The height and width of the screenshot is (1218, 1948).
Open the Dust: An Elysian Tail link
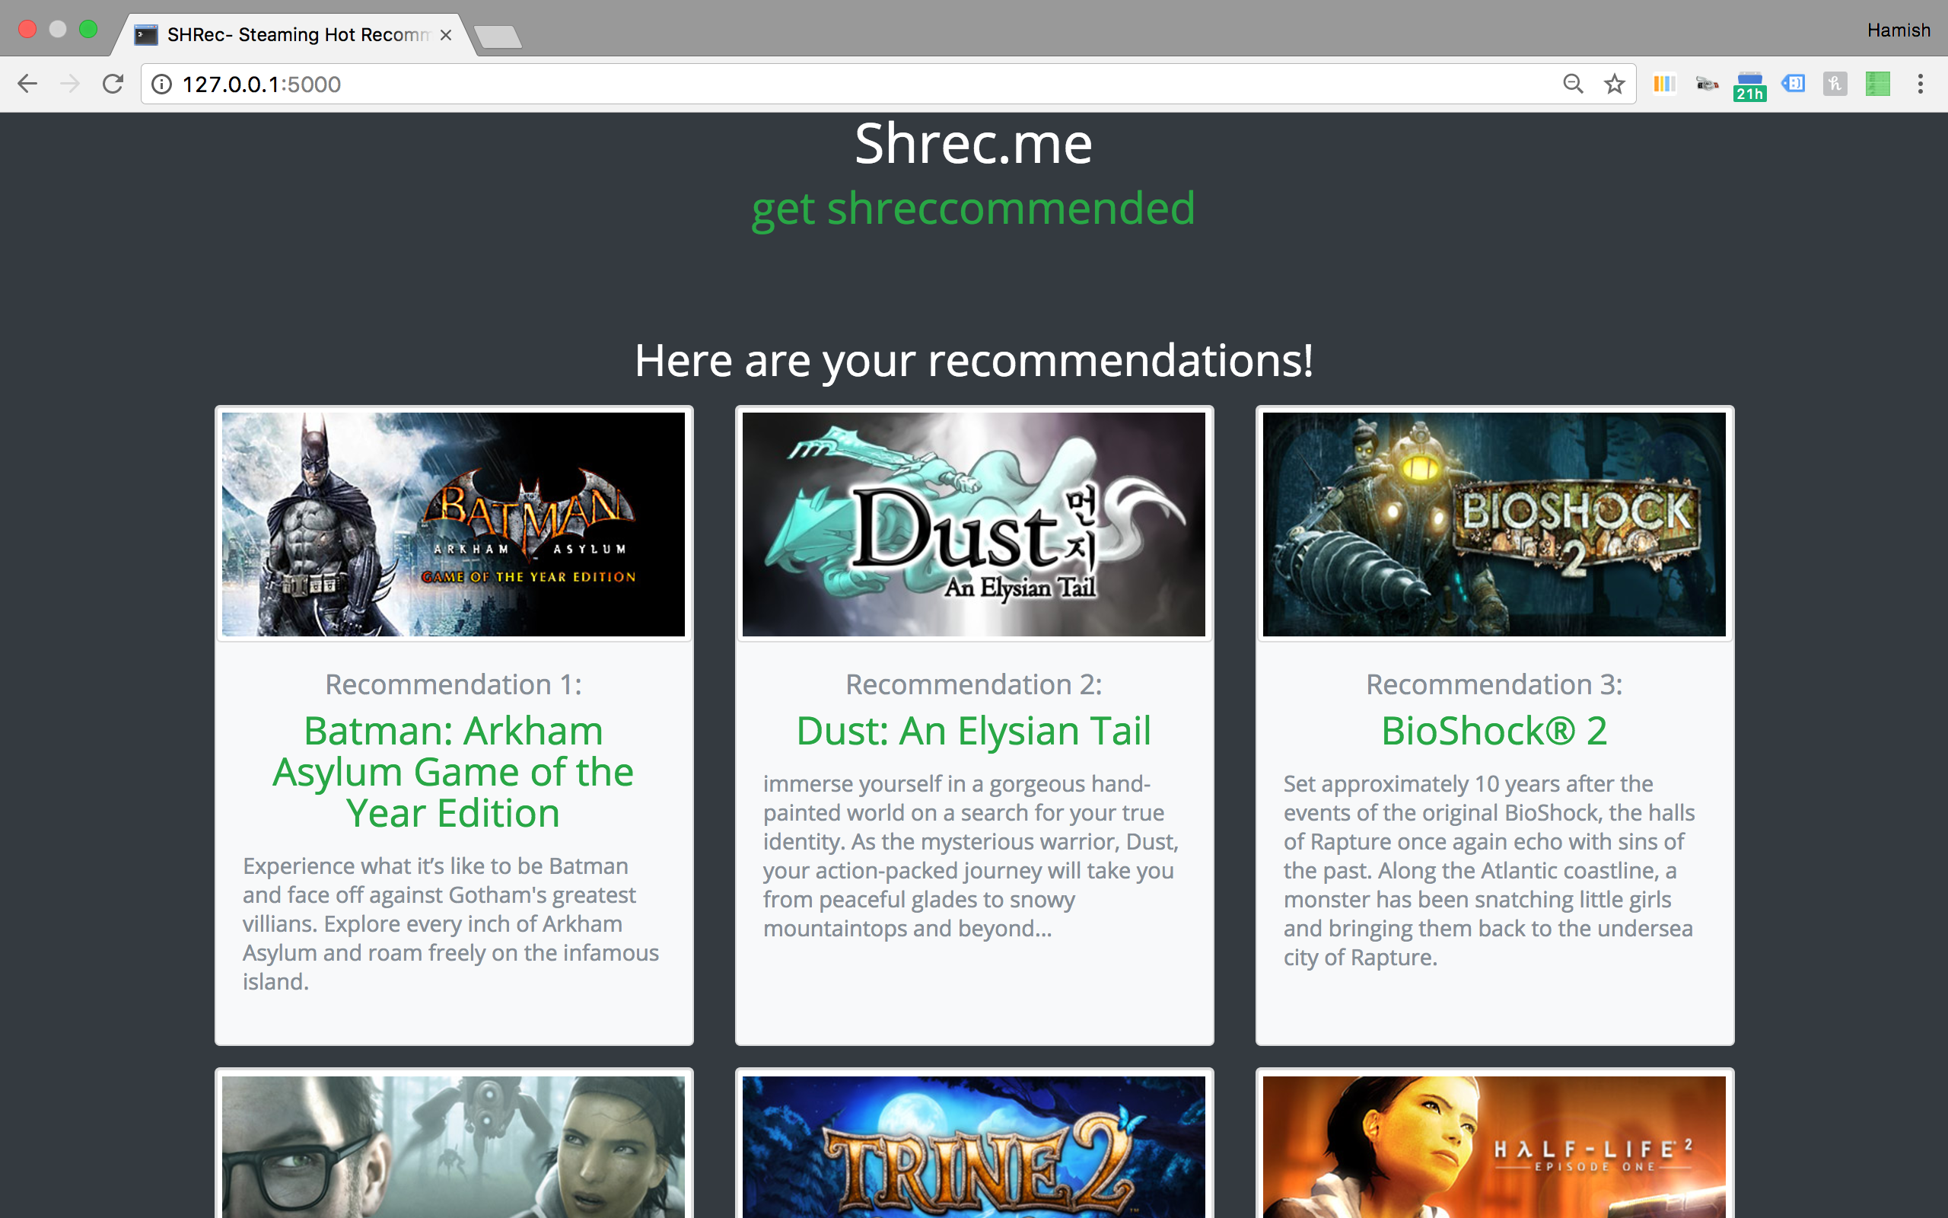[973, 732]
